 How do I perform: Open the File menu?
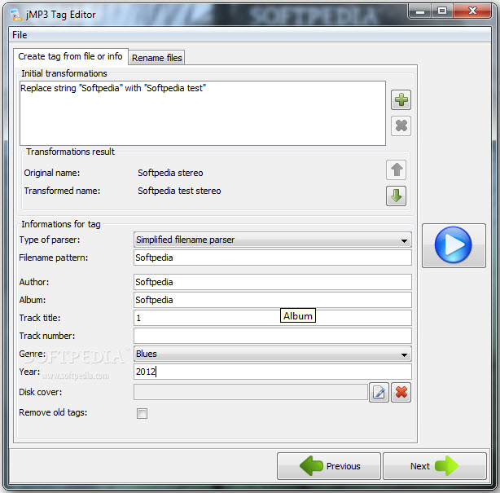click(20, 35)
